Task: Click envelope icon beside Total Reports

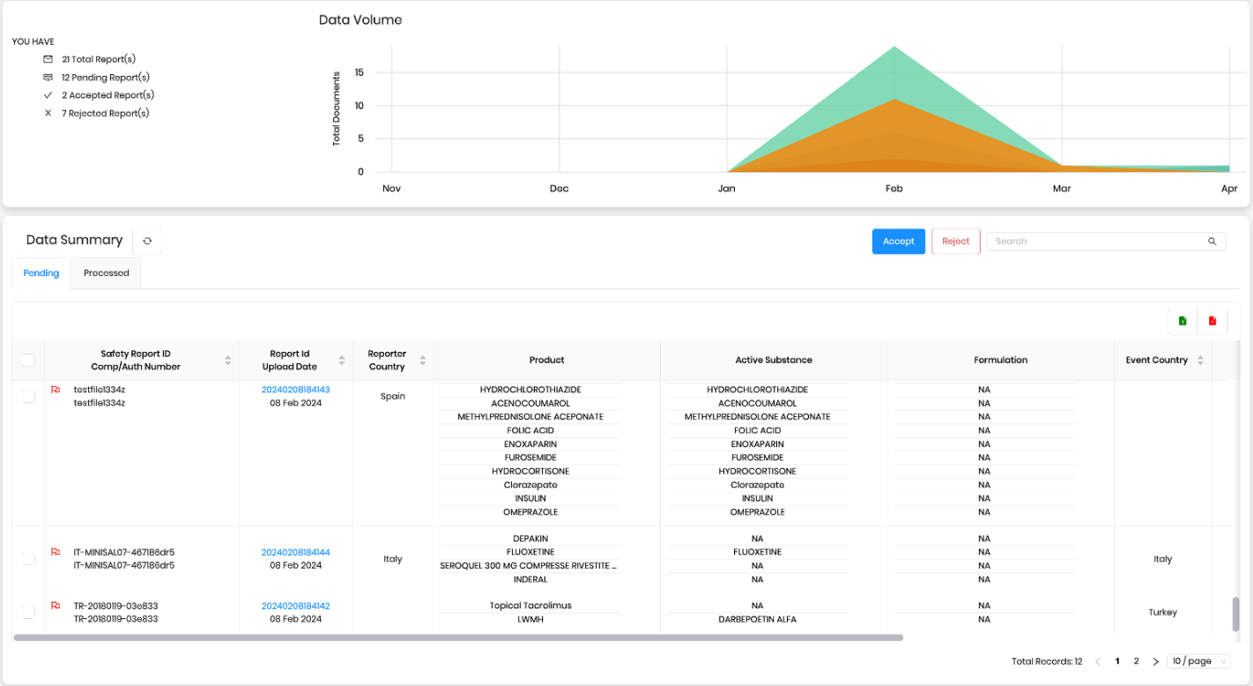Action: click(48, 59)
